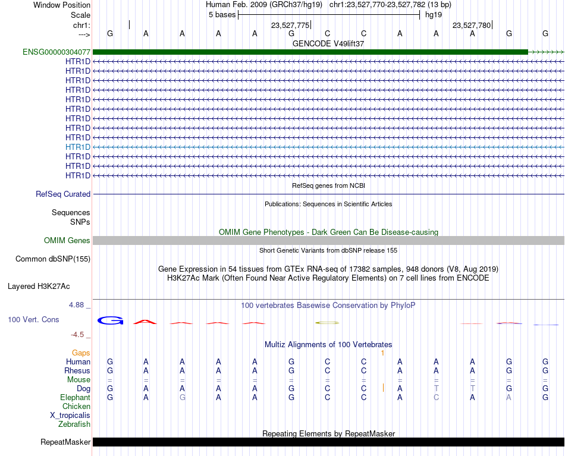Open the RefSeq Curated track label
Screen dimensions: 565x456
(63, 194)
